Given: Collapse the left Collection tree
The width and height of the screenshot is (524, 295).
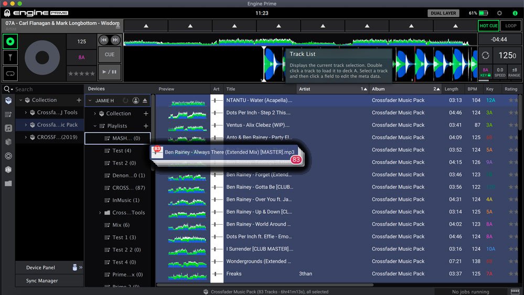Looking at the screenshot, I should 21,100.
